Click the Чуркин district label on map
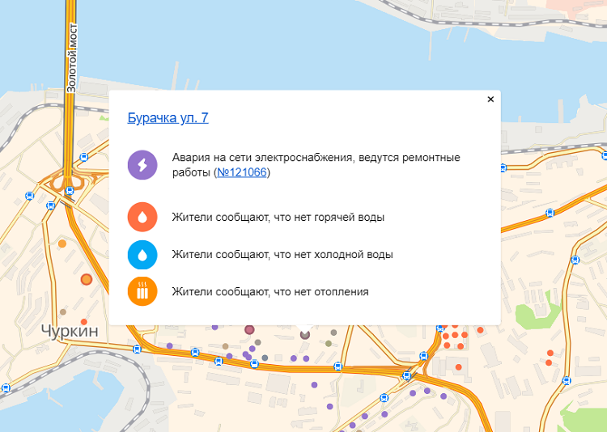The height and width of the screenshot is (432, 607). (69, 330)
